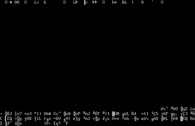Screen dimensions: 195x126
Task: Click the single right-arrow after '¿' at top
Action: click(x=76, y=2)
